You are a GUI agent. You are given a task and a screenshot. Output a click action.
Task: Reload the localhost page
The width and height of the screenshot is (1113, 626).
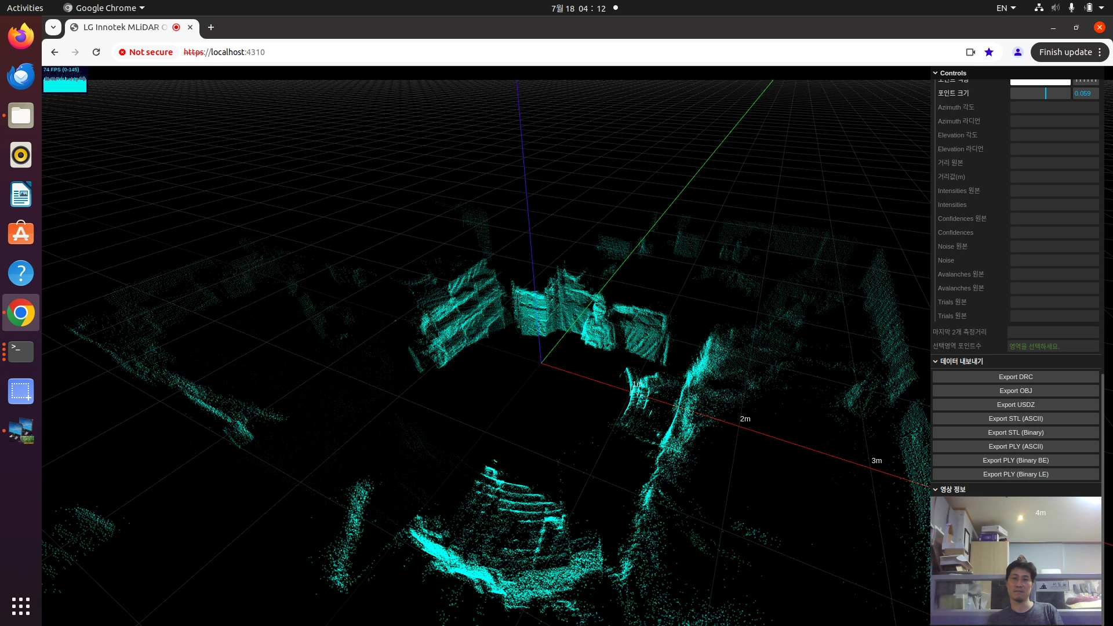click(x=96, y=52)
